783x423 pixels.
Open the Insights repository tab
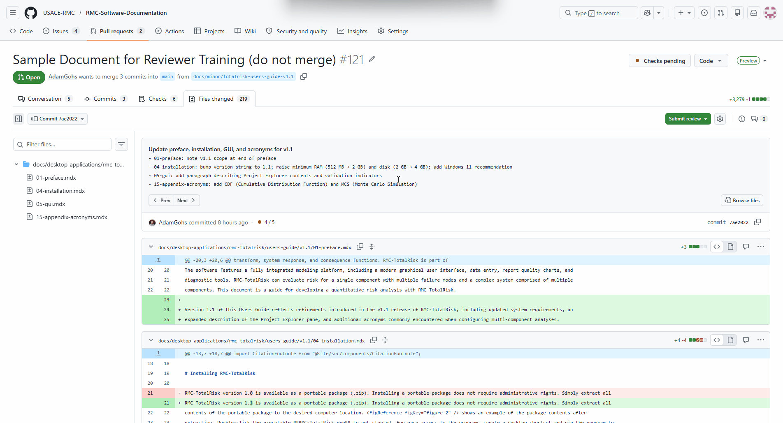click(353, 31)
